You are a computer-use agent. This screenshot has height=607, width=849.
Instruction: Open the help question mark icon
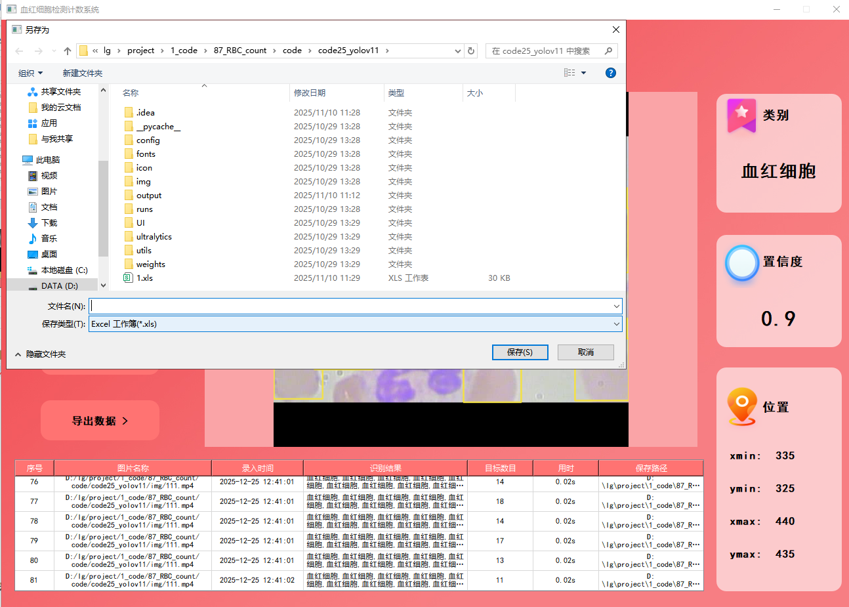click(x=611, y=73)
